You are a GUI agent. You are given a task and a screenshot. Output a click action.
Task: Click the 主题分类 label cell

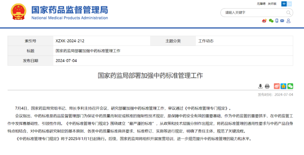coord(173,41)
